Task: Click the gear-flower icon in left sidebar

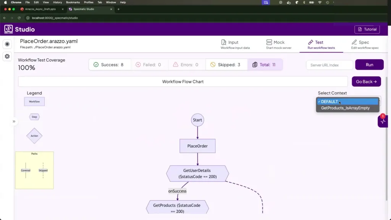Action: [7, 56]
